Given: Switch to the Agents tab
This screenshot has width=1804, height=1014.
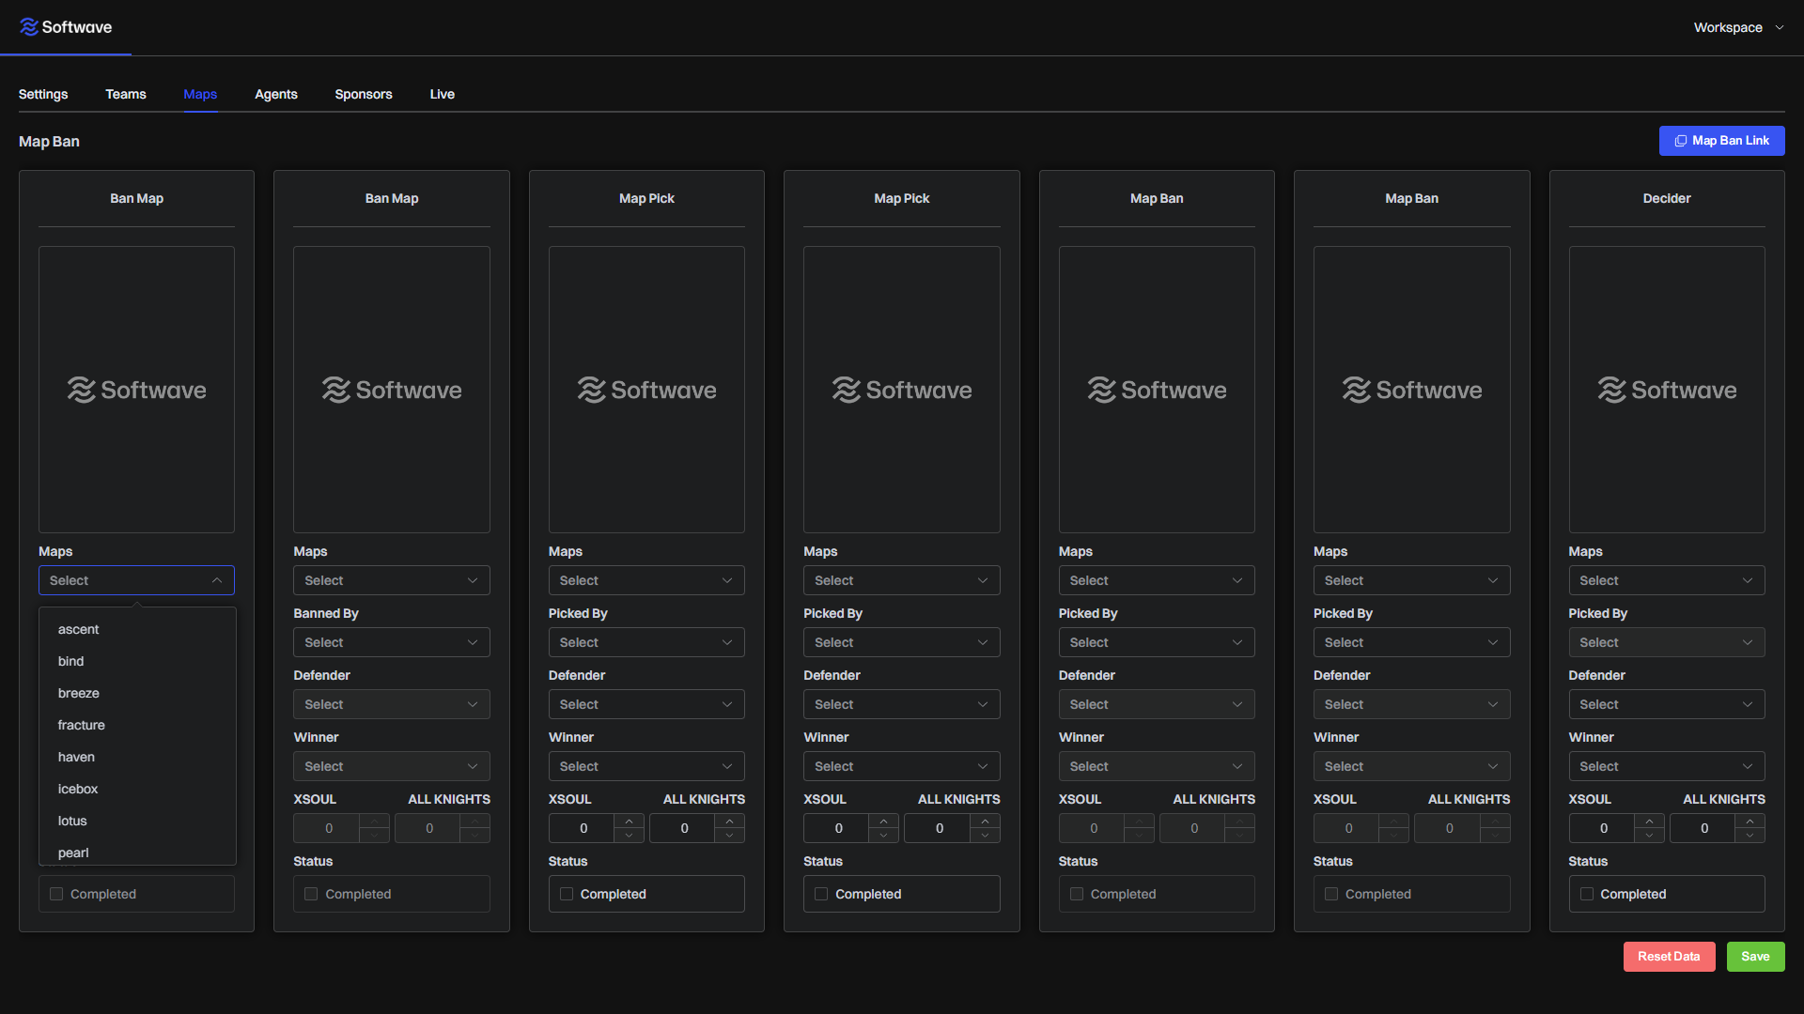Looking at the screenshot, I should coord(276,93).
